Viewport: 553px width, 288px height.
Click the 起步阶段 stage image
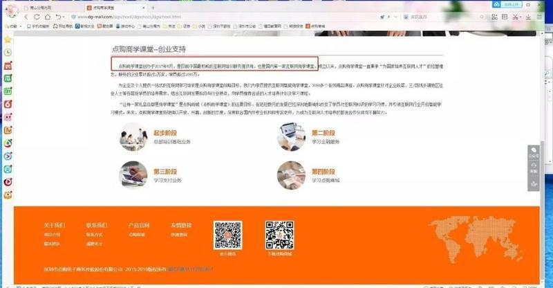pos(132,137)
